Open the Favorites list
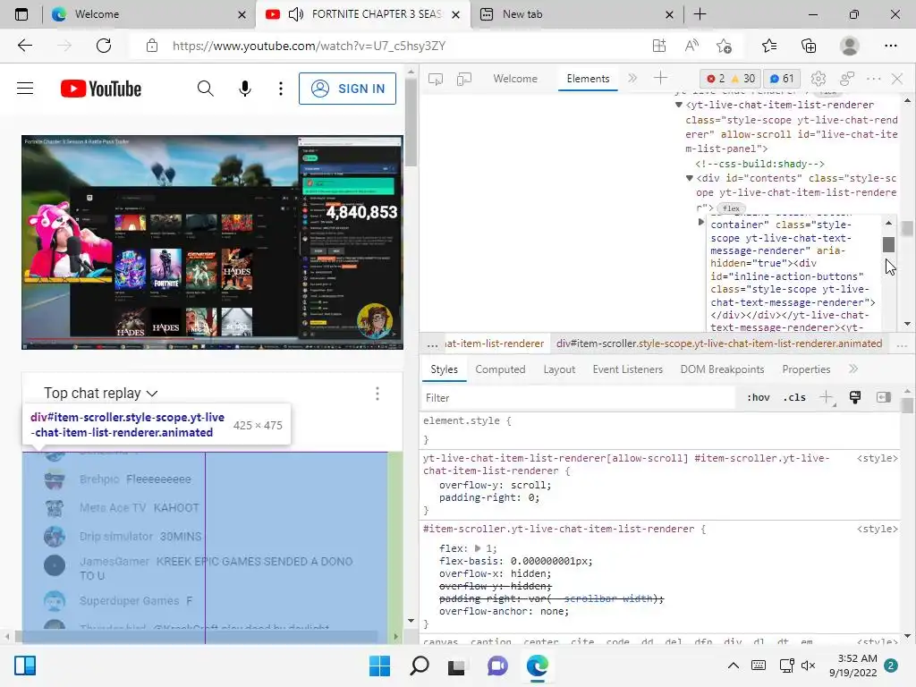The height and width of the screenshot is (687, 916). tap(769, 46)
